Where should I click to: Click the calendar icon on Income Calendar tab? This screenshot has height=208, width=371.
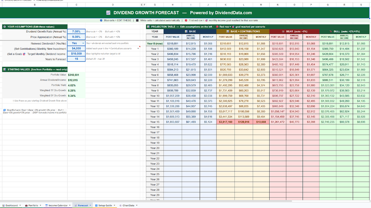46,205
